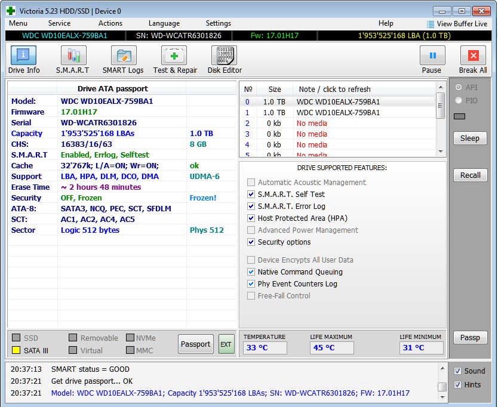The image size is (498, 407).
Task: Click the UDMA-6 support value
Action: pos(205,176)
